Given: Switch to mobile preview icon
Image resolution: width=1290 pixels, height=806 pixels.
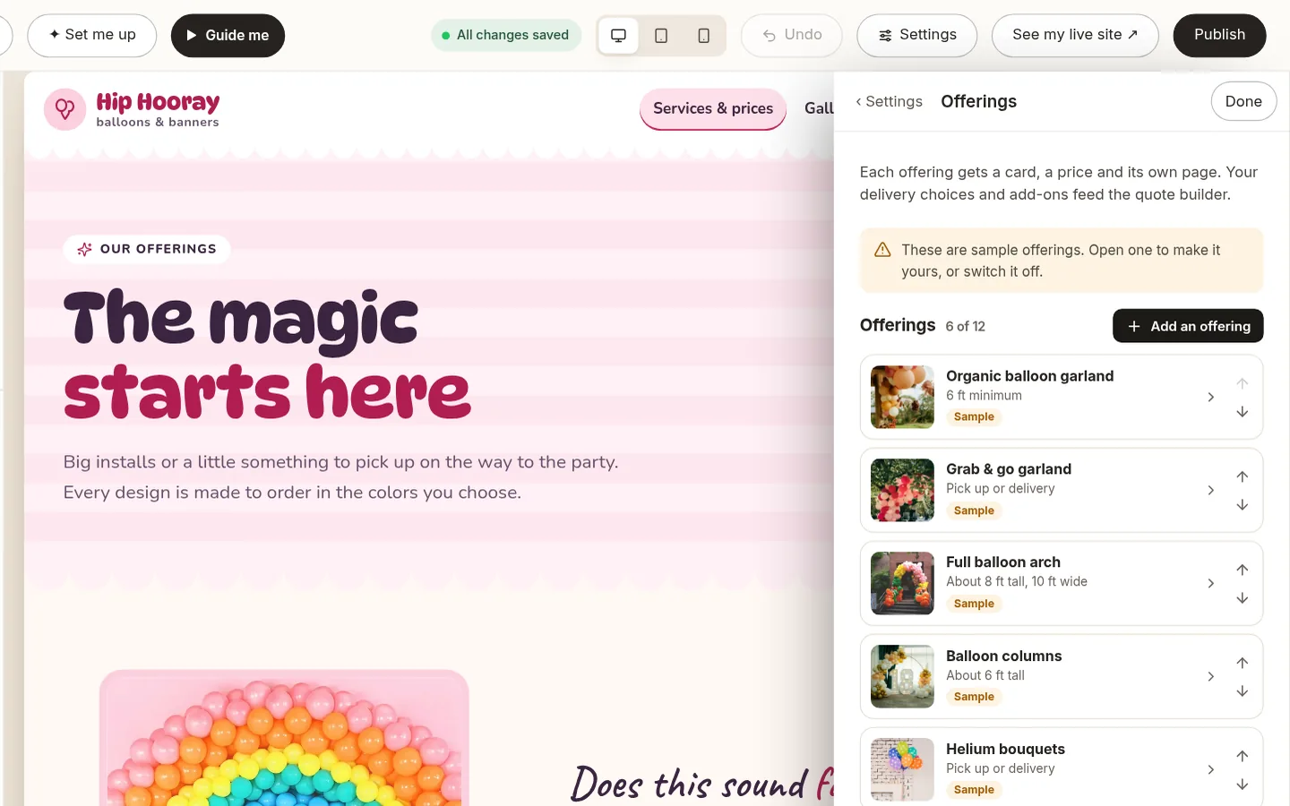Looking at the screenshot, I should pos(704,36).
